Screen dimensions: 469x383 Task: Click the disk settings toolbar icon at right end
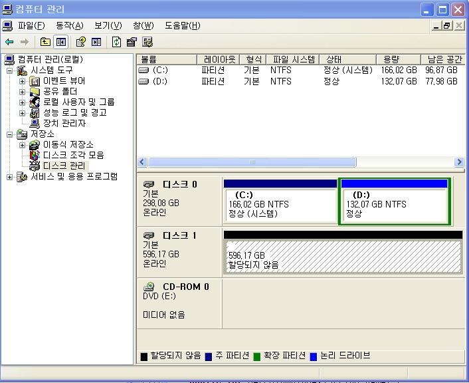point(147,42)
